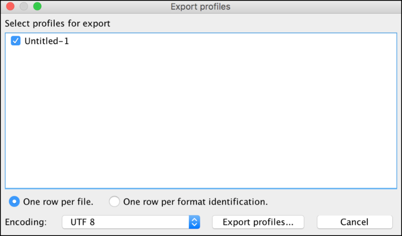Click the blue encoding dropdown arrows
The image size is (402, 236).
pos(194,222)
